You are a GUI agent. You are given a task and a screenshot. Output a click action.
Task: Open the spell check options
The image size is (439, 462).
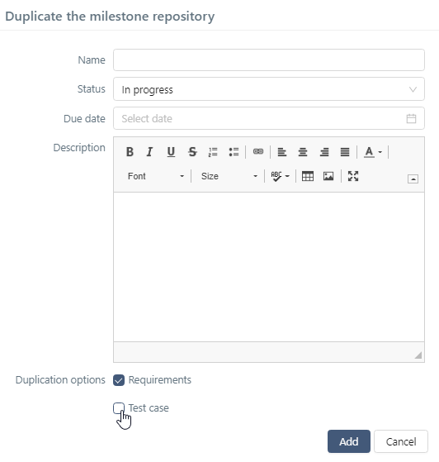280,176
